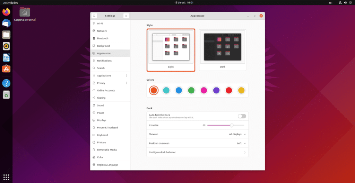The image size is (355, 183).
Task: Select the green accent color
Action: pyautogui.click(x=191, y=90)
